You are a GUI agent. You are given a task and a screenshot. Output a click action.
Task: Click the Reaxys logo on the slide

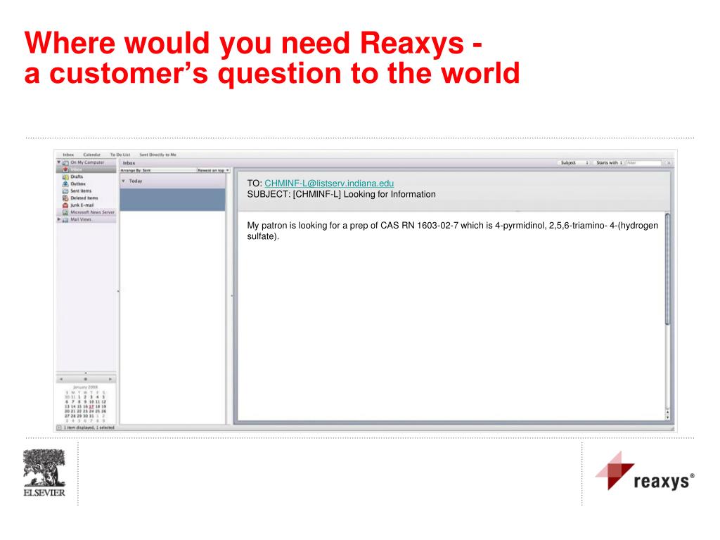click(x=645, y=471)
